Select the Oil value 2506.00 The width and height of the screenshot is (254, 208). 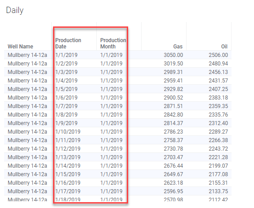point(218,55)
